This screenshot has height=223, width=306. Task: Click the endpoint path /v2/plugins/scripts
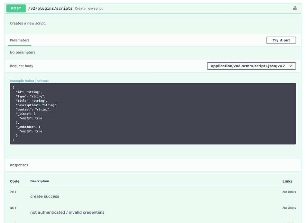pyautogui.click(x=50, y=8)
